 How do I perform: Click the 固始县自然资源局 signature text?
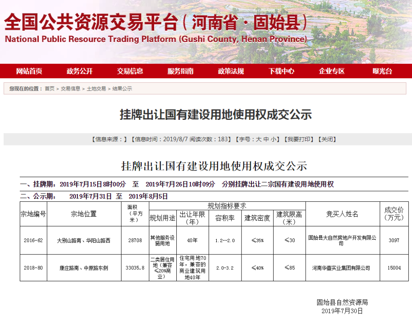(x=342, y=302)
